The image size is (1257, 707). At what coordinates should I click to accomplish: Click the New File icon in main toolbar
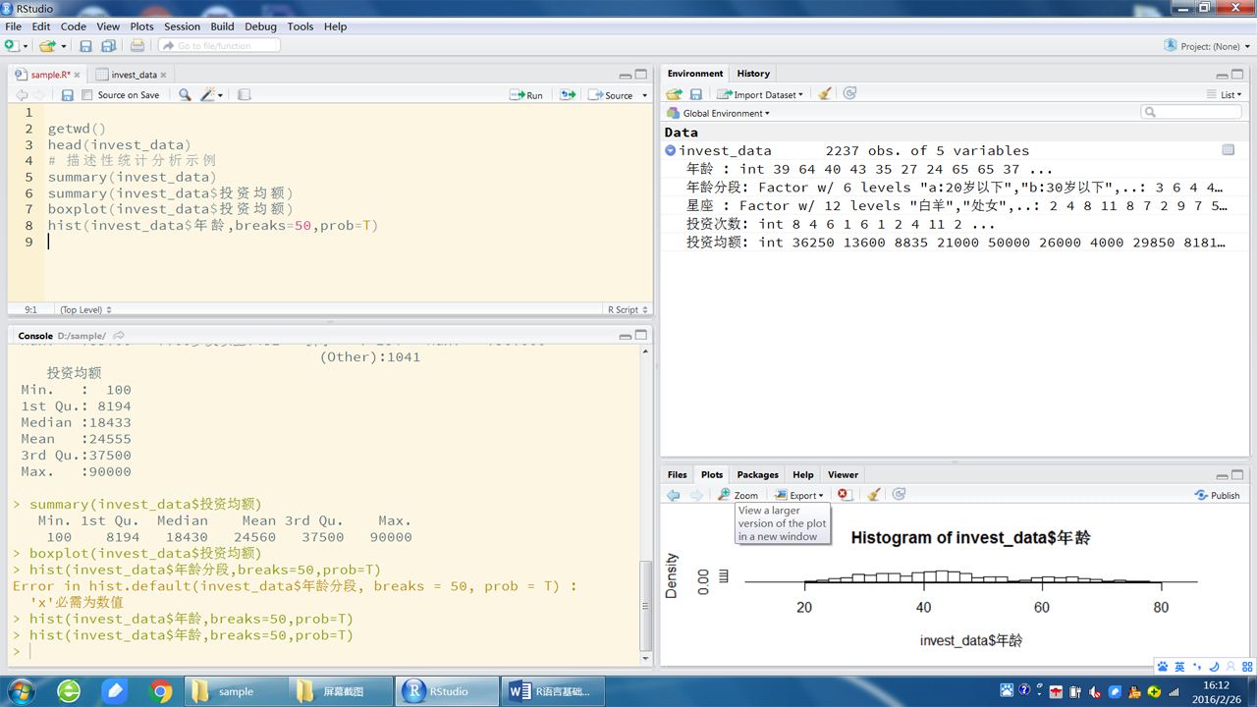coord(11,45)
